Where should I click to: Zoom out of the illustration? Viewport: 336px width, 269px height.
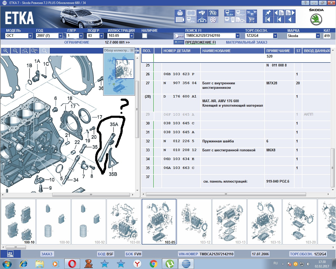tap(15, 51)
